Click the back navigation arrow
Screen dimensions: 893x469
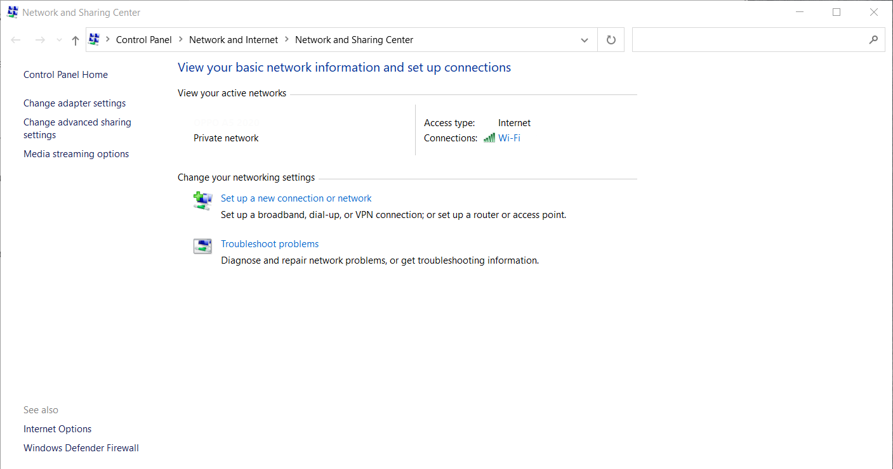point(15,39)
